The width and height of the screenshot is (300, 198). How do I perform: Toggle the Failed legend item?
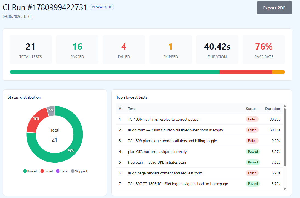47,171
